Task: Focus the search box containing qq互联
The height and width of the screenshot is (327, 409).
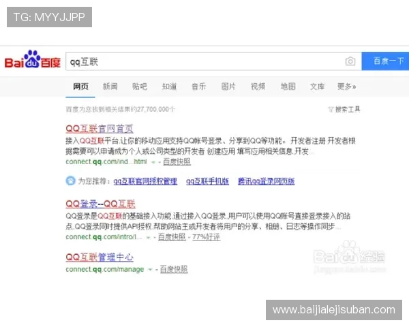Action: click(204, 61)
